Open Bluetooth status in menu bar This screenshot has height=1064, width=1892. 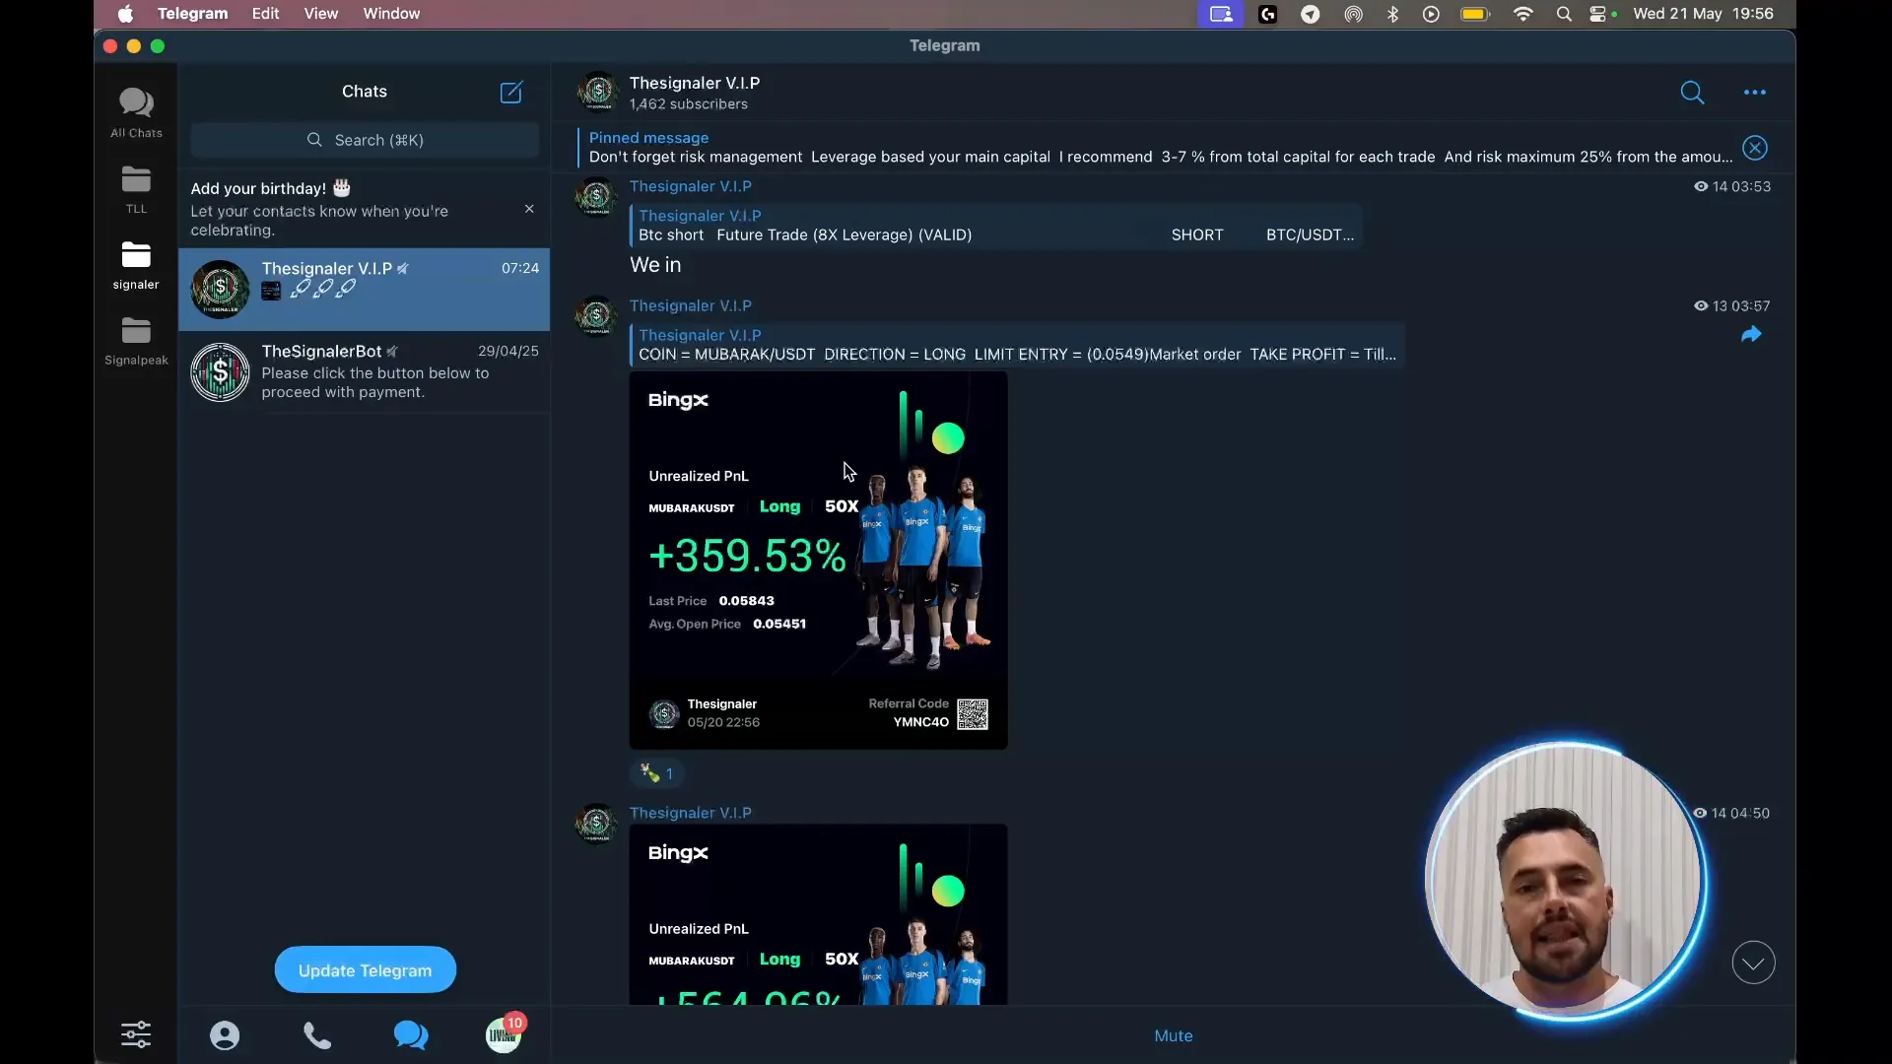[x=1392, y=14]
